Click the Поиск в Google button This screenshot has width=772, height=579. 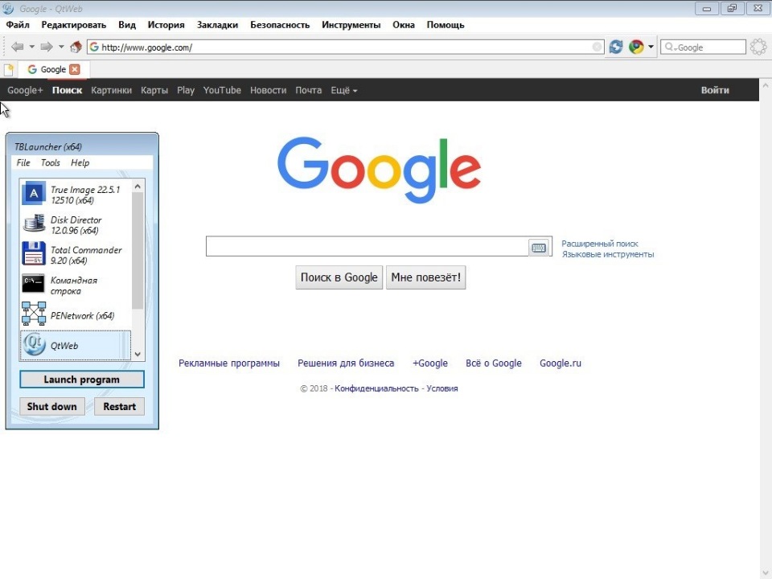tap(339, 277)
